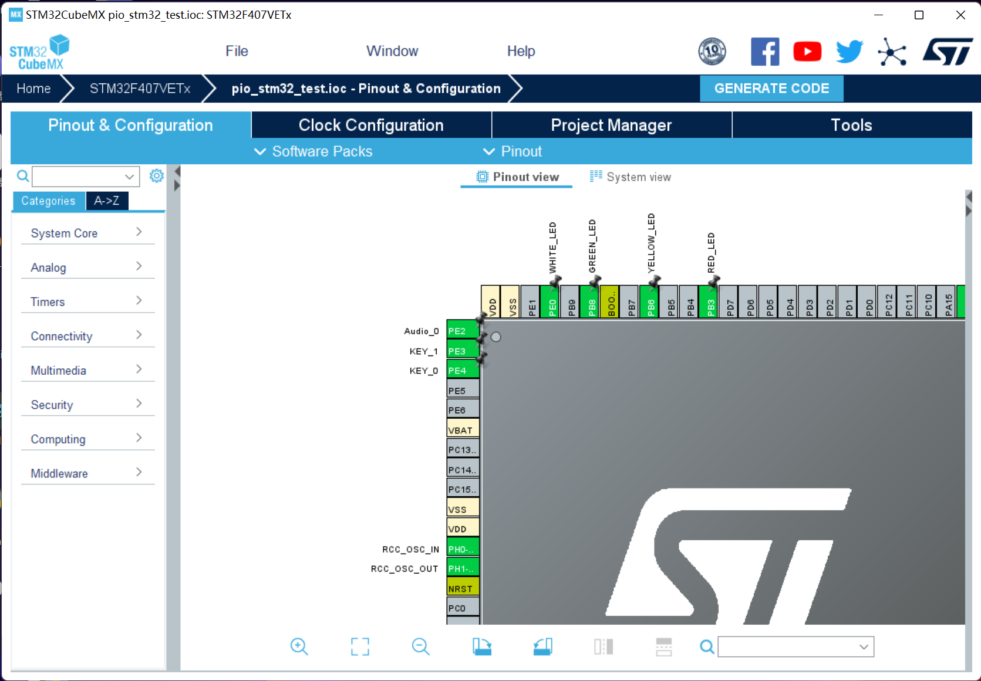Open the bottom pin search combo box

[x=795, y=646]
